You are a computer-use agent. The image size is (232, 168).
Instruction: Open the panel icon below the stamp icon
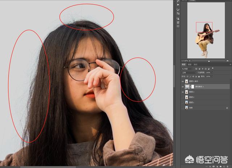pyautogui.click(x=178, y=22)
